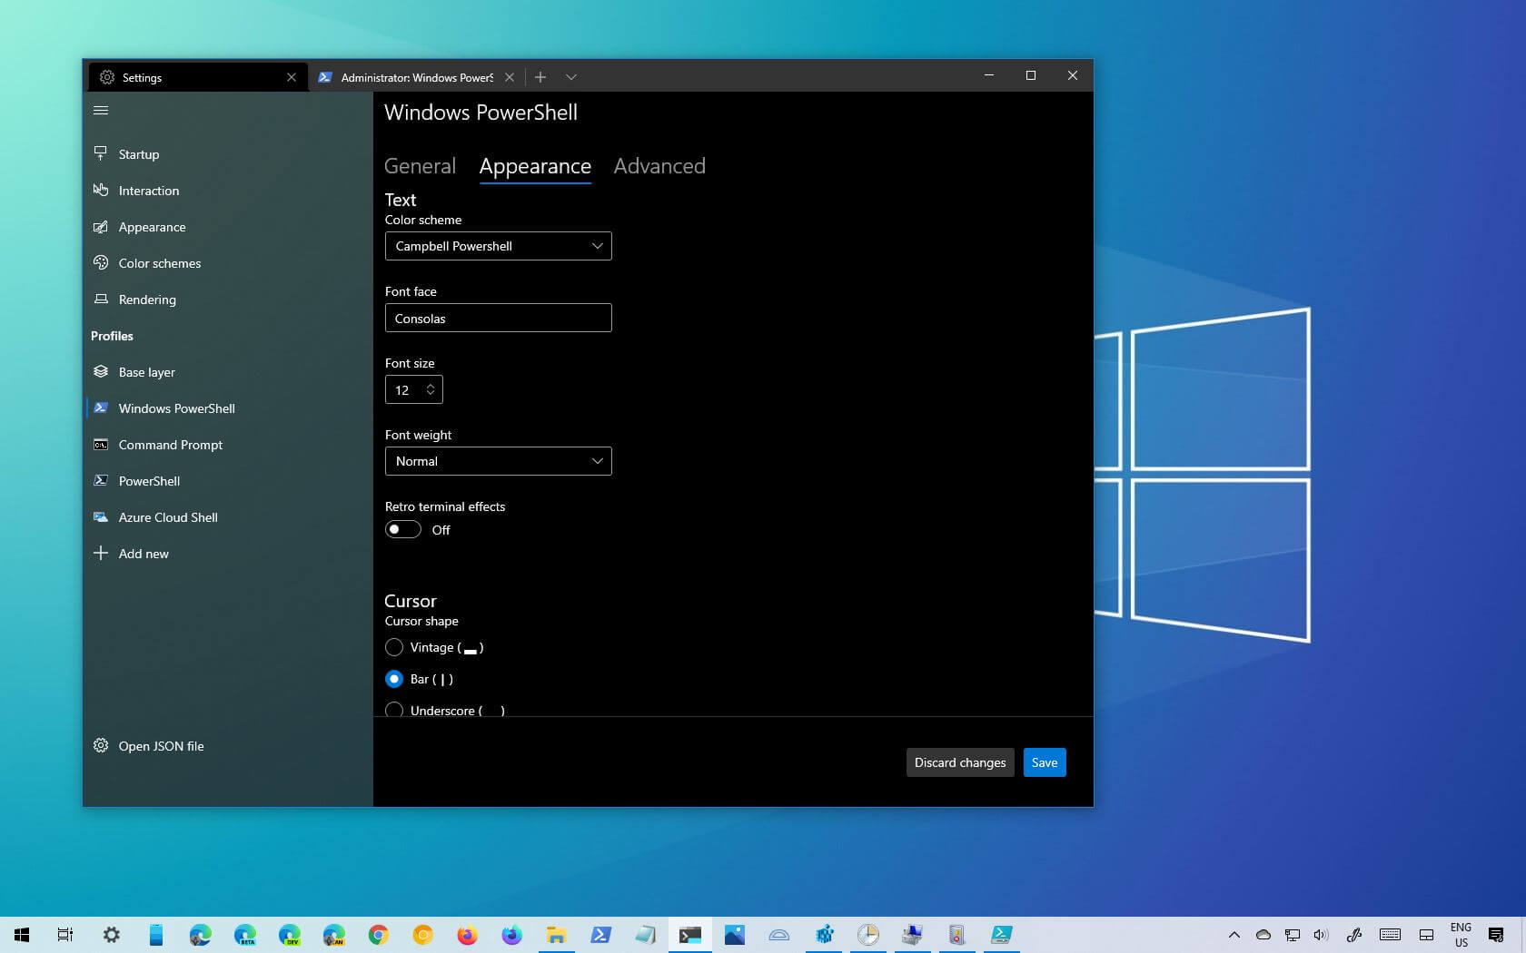
Task: Launch Firefox Nightly from taskbar
Action: (x=511, y=935)
